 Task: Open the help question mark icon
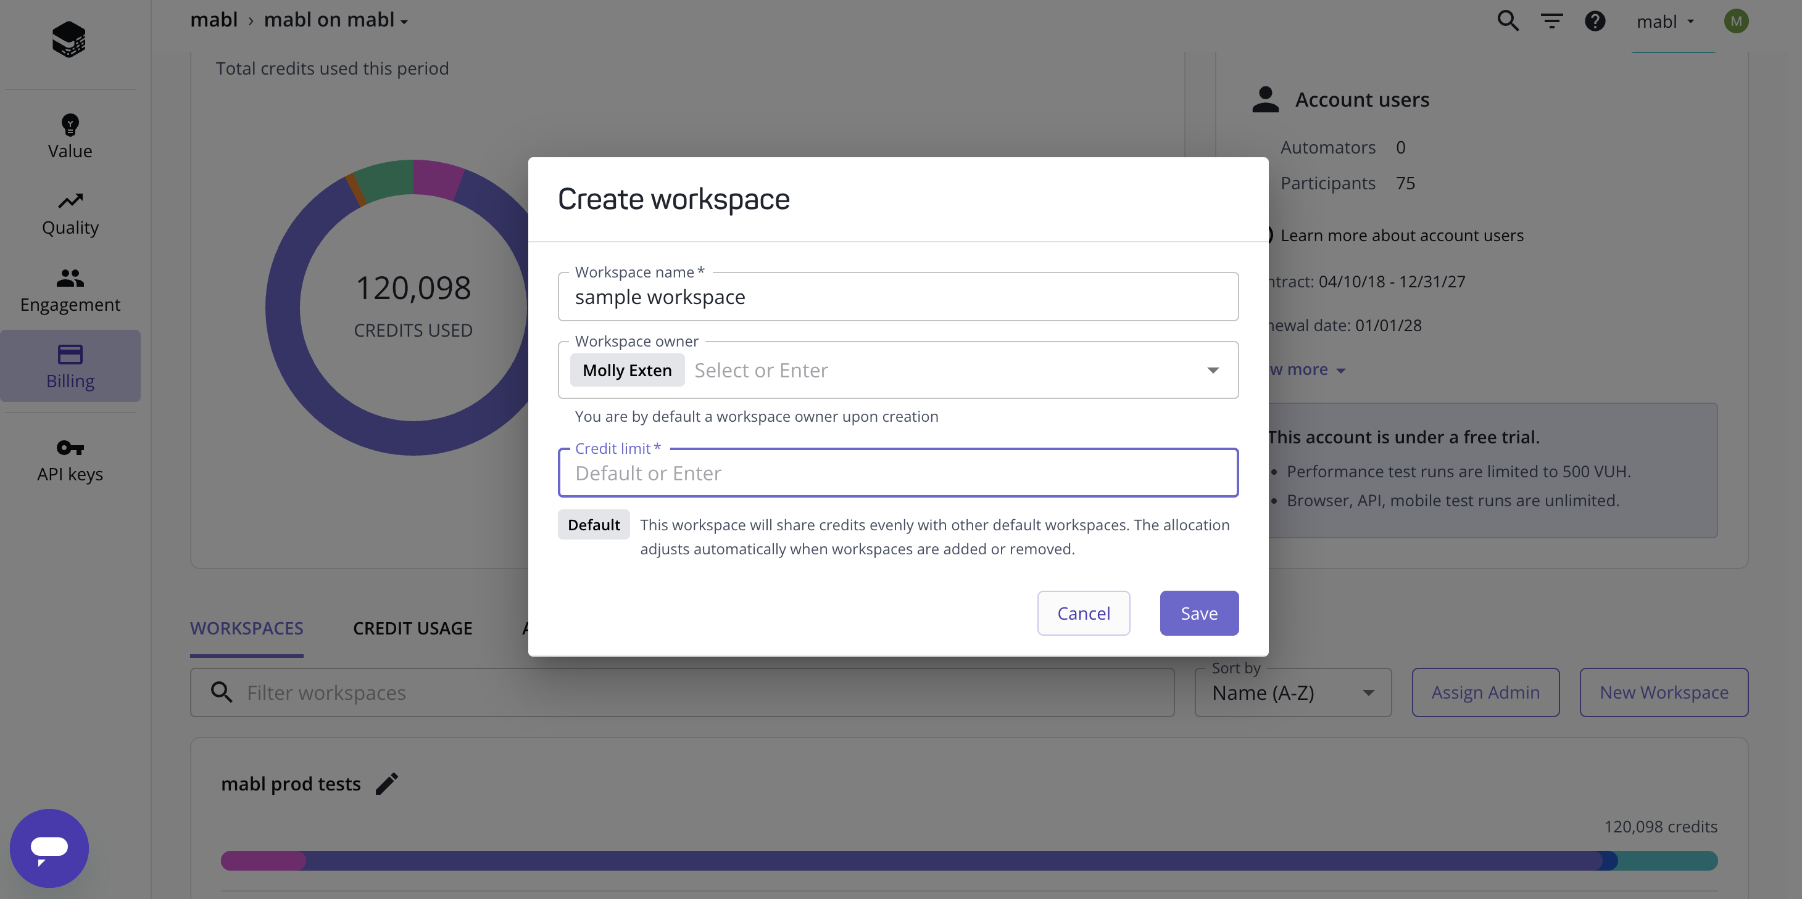pos(1595,21)
